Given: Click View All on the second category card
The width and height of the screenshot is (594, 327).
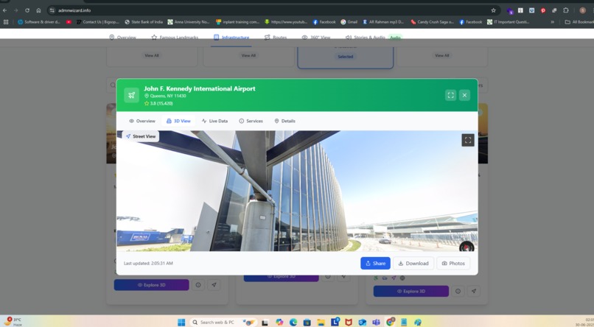Looking at the screenshot, I should tap(248, 56).
